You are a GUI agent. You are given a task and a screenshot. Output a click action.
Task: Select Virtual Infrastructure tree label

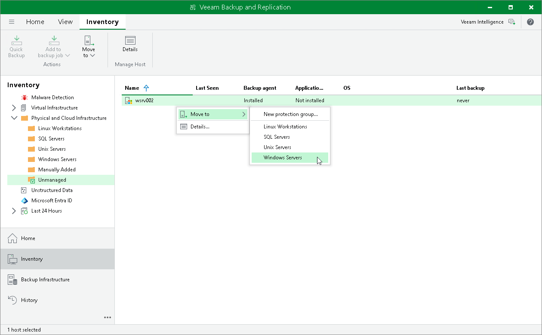pos(55,108)
